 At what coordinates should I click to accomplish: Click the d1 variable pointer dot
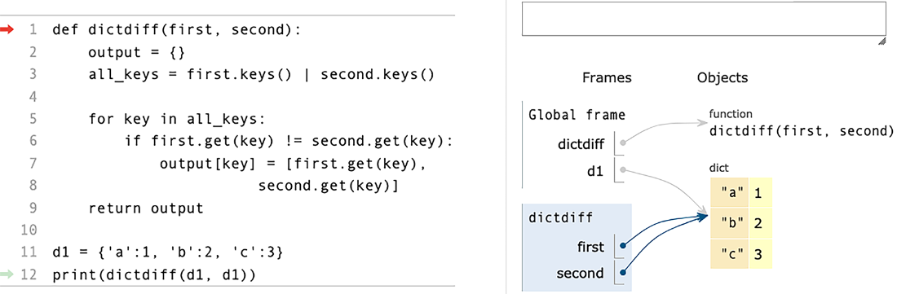coord(623,169)
